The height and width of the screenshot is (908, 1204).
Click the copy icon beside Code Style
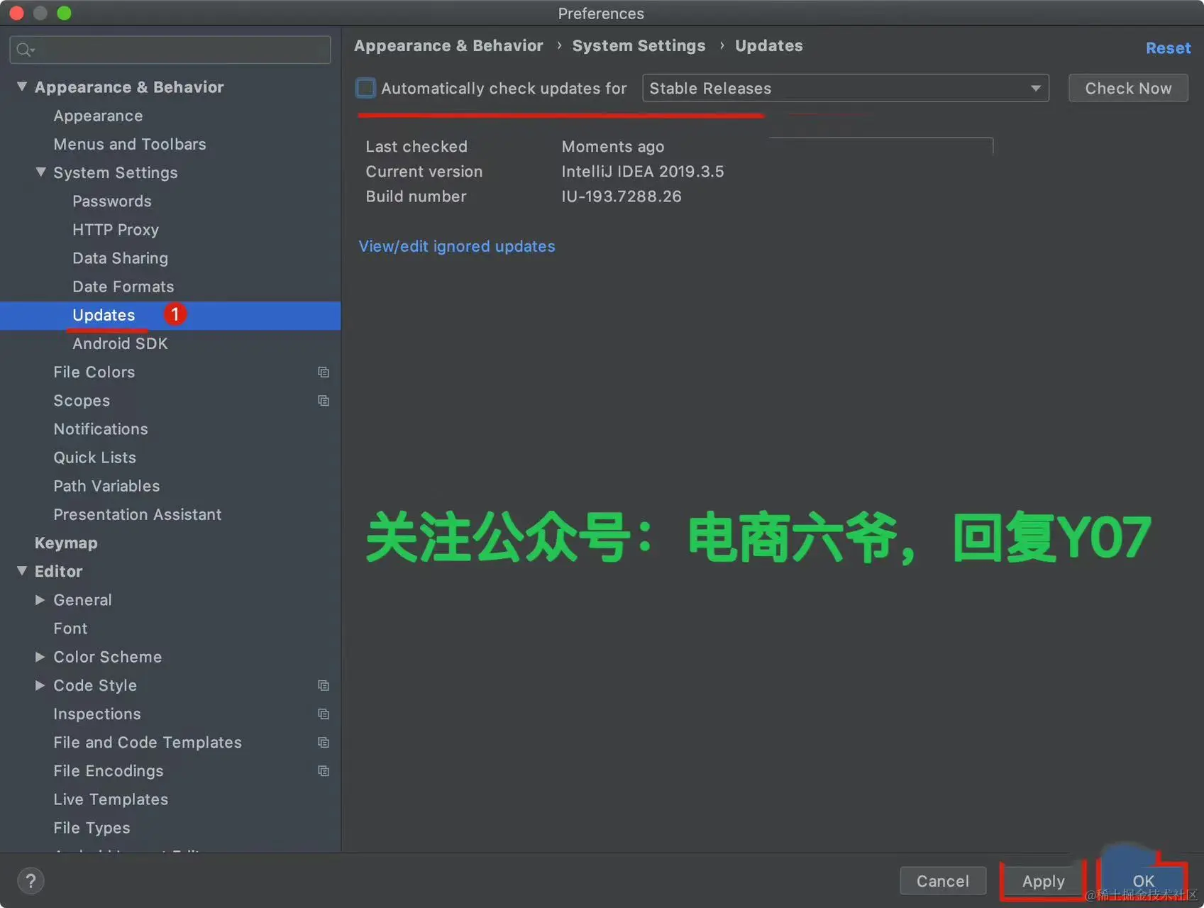click(x=324, y=685)
